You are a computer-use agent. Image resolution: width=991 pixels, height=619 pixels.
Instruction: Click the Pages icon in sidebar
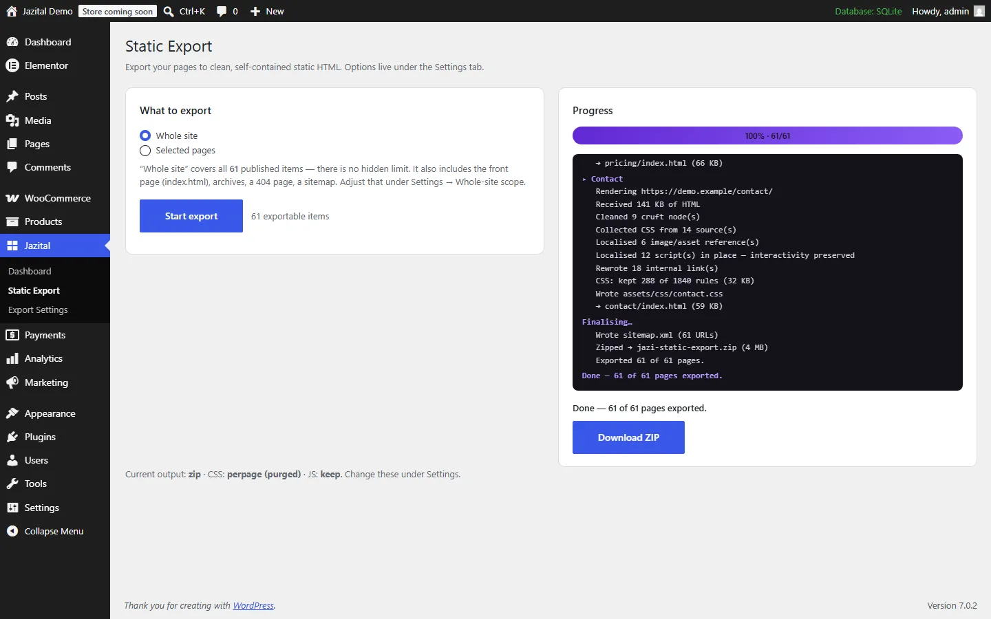[12, 144]
